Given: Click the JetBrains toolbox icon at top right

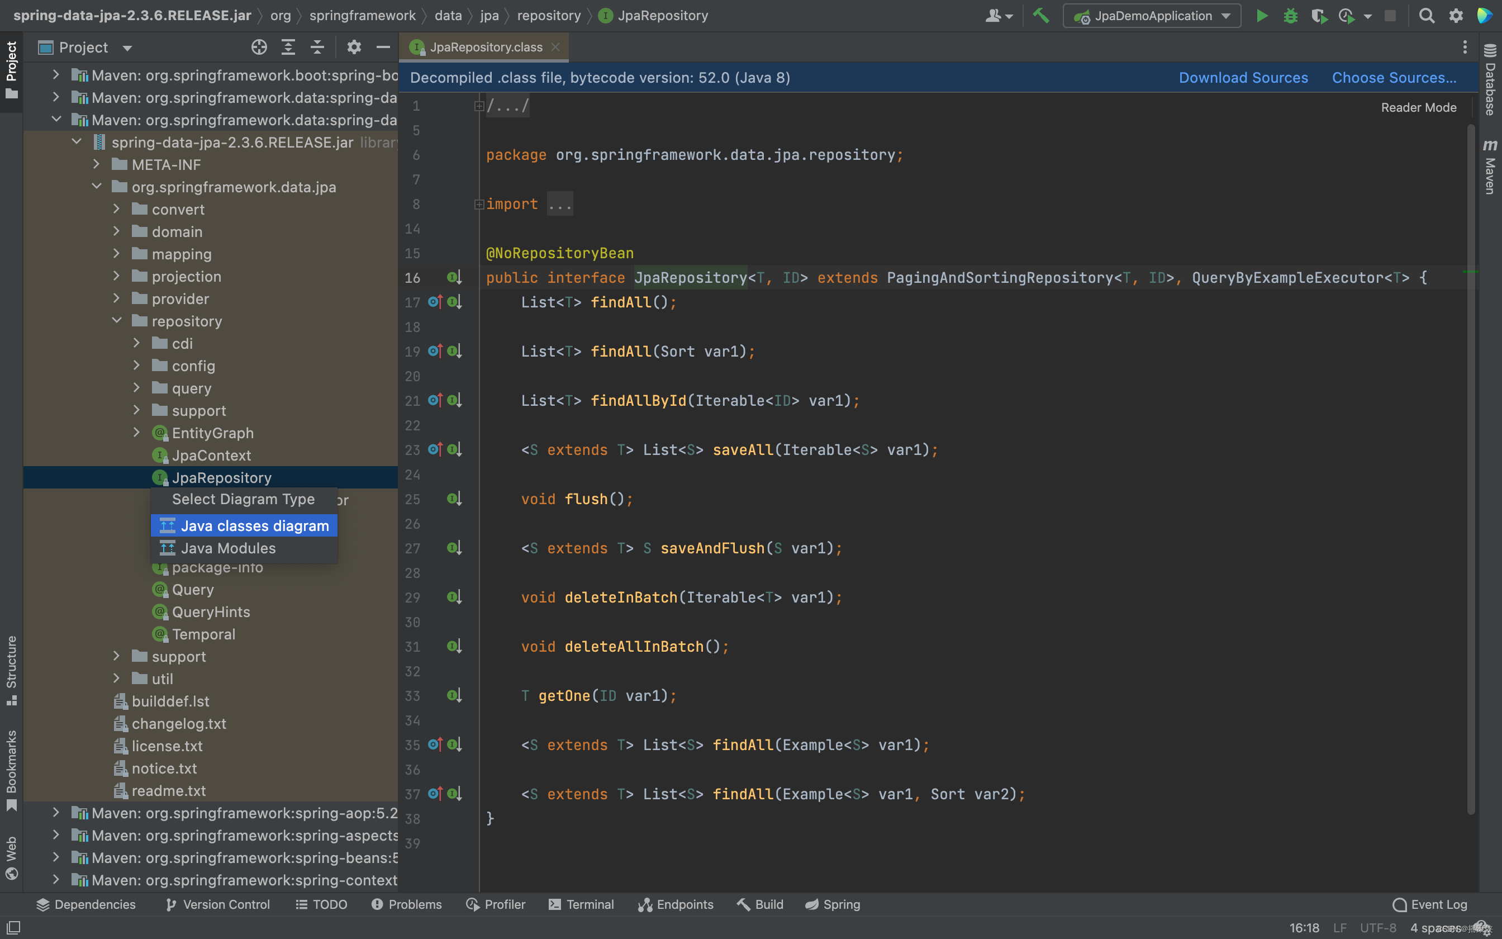Looking at the screenshot, I should (x=1485, y=16).
